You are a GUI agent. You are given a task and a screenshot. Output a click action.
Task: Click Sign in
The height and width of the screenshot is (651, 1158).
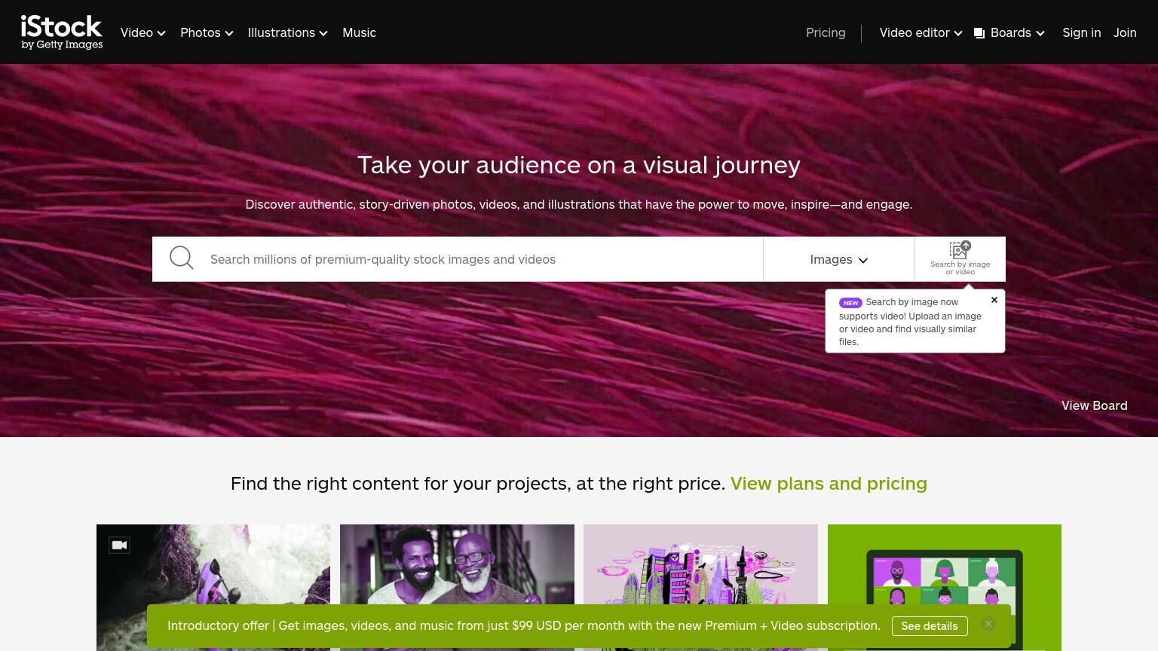coord(1081,32)
